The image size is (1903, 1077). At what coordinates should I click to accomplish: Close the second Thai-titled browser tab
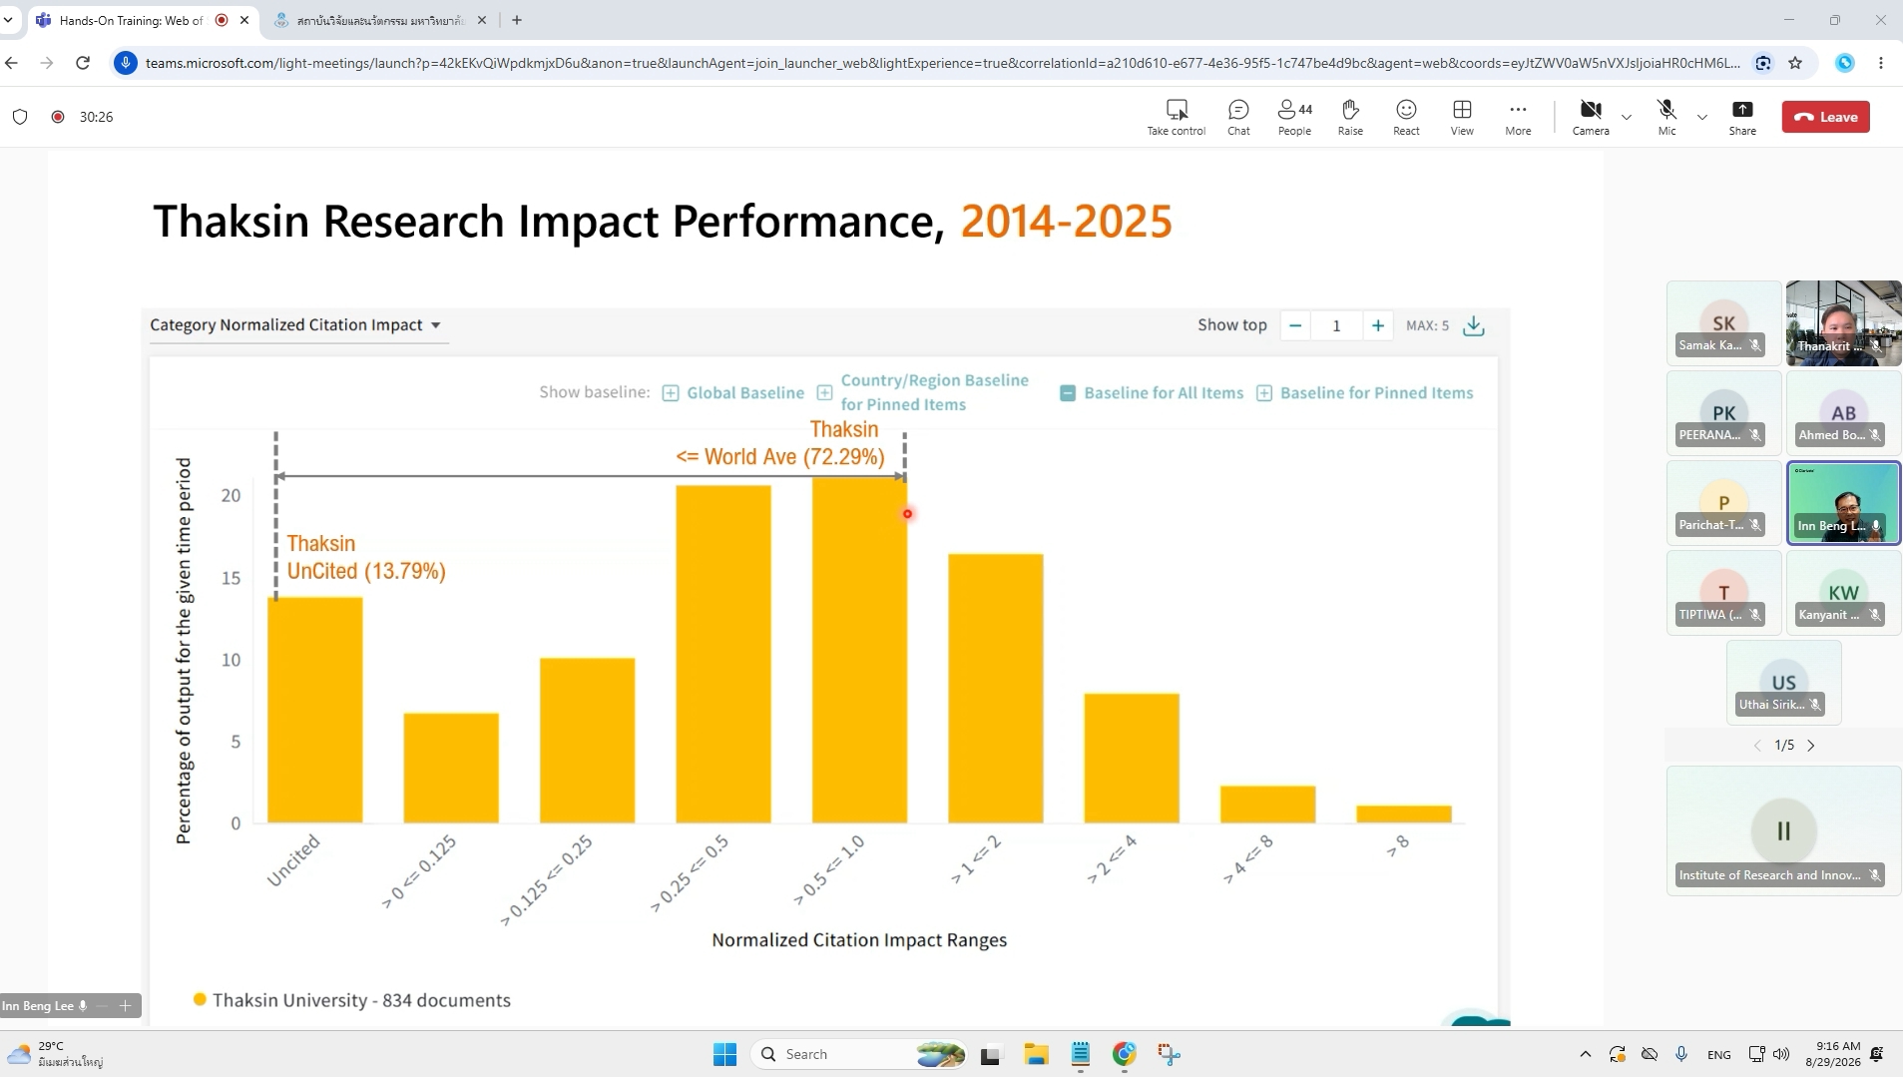482,20
